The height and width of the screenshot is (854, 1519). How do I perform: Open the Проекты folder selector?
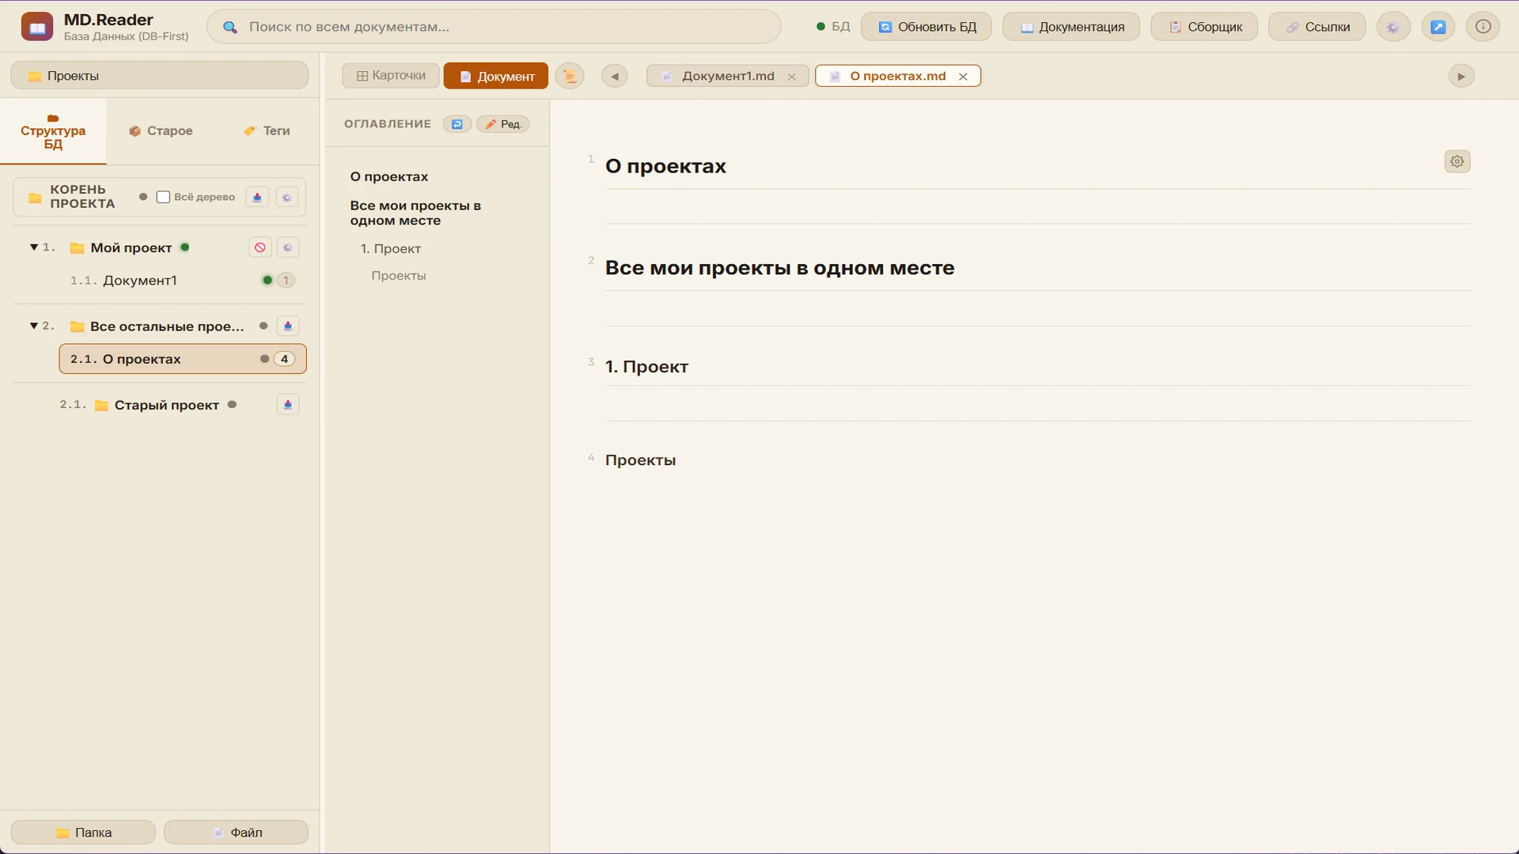click(x=160, y=76)
